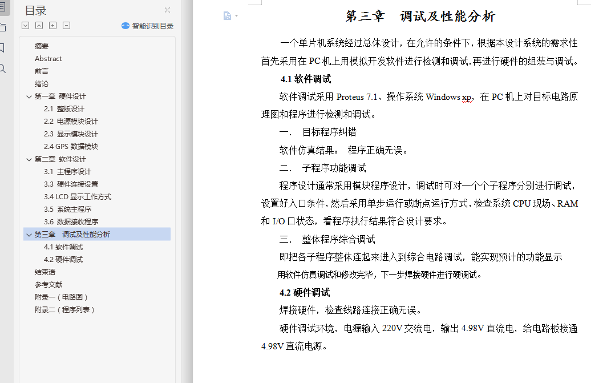Select 第二章 软件设计 outline entry
615x383 pixels.
coord(60,159)
